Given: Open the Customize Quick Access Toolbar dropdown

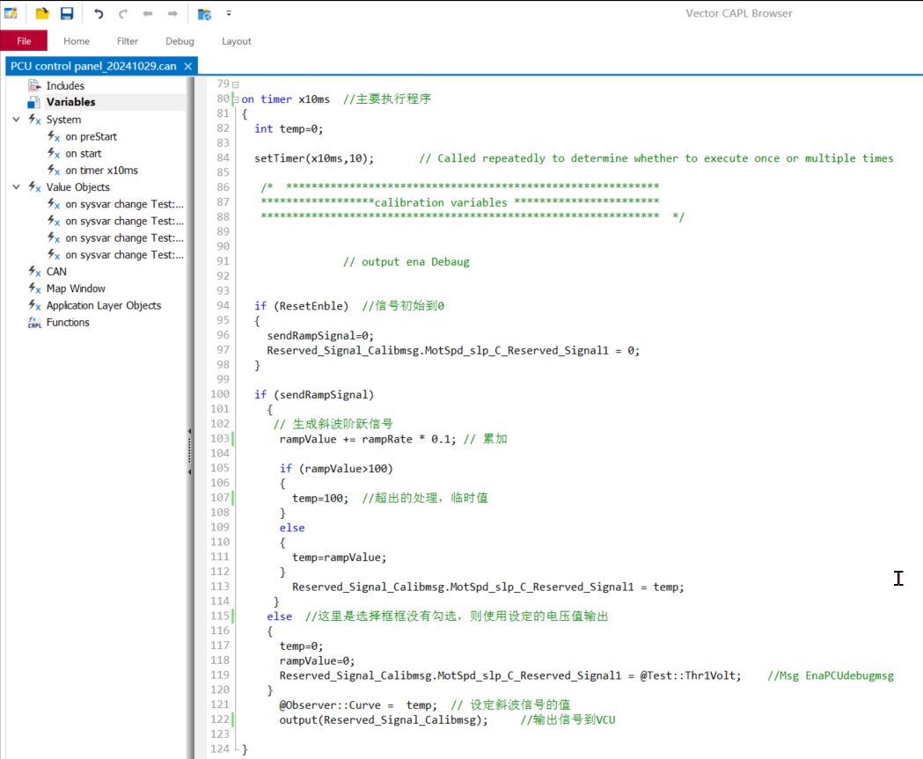Looking at the screenshot, I should [x=229, y=13].
